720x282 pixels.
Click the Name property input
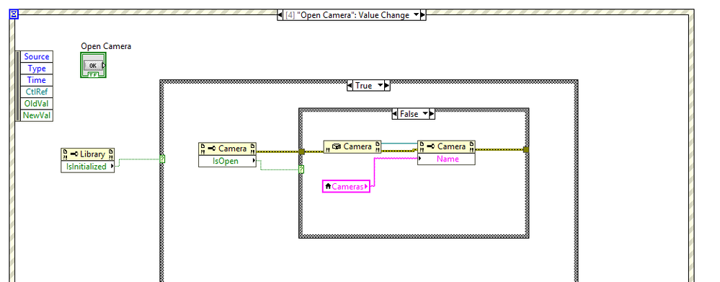pos(446,159)
